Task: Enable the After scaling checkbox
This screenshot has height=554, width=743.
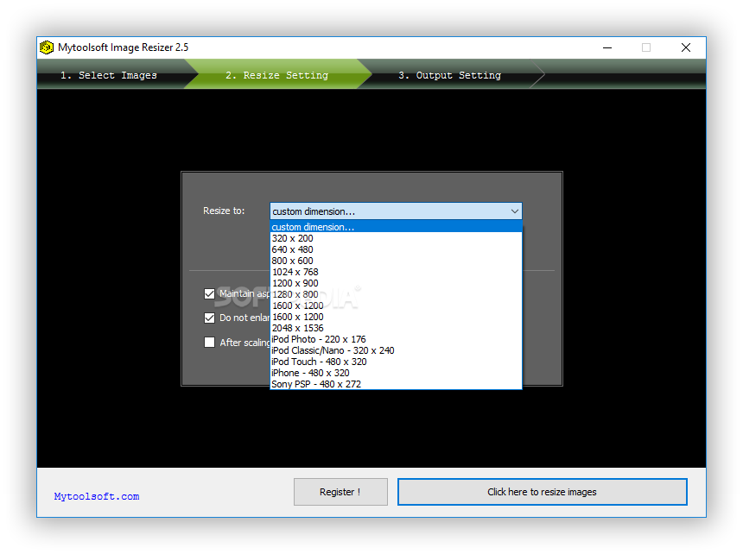Action: 209,342
